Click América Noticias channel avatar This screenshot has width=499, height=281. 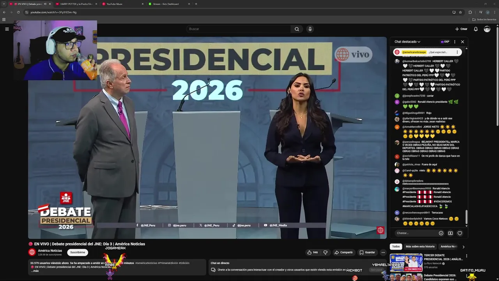click(32, 253)
